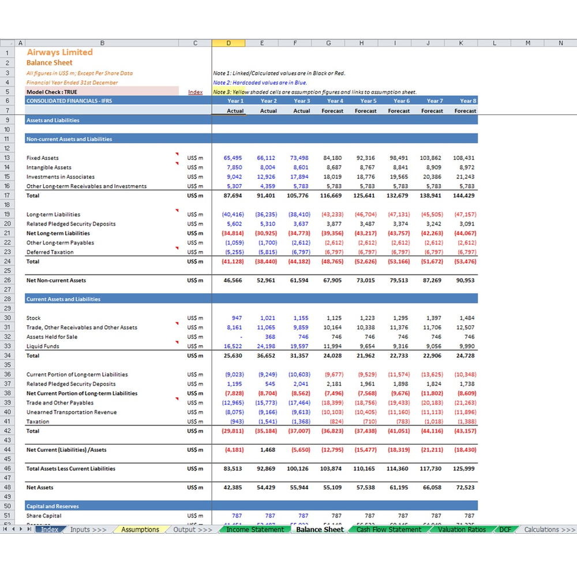The image size is (577, 577).
Task: Select row 26 header
Action: tap(7, 280)
